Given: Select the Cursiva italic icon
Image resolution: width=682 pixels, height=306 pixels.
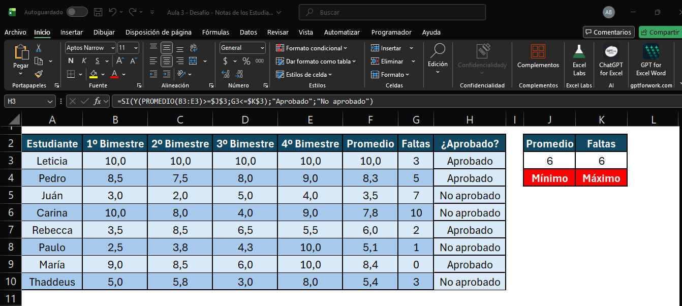Looking at the screenshot, I should pyautogui.click(x=83, y=60).
